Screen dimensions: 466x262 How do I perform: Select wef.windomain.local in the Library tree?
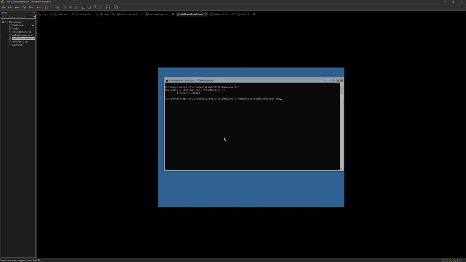tap(22, 35)
